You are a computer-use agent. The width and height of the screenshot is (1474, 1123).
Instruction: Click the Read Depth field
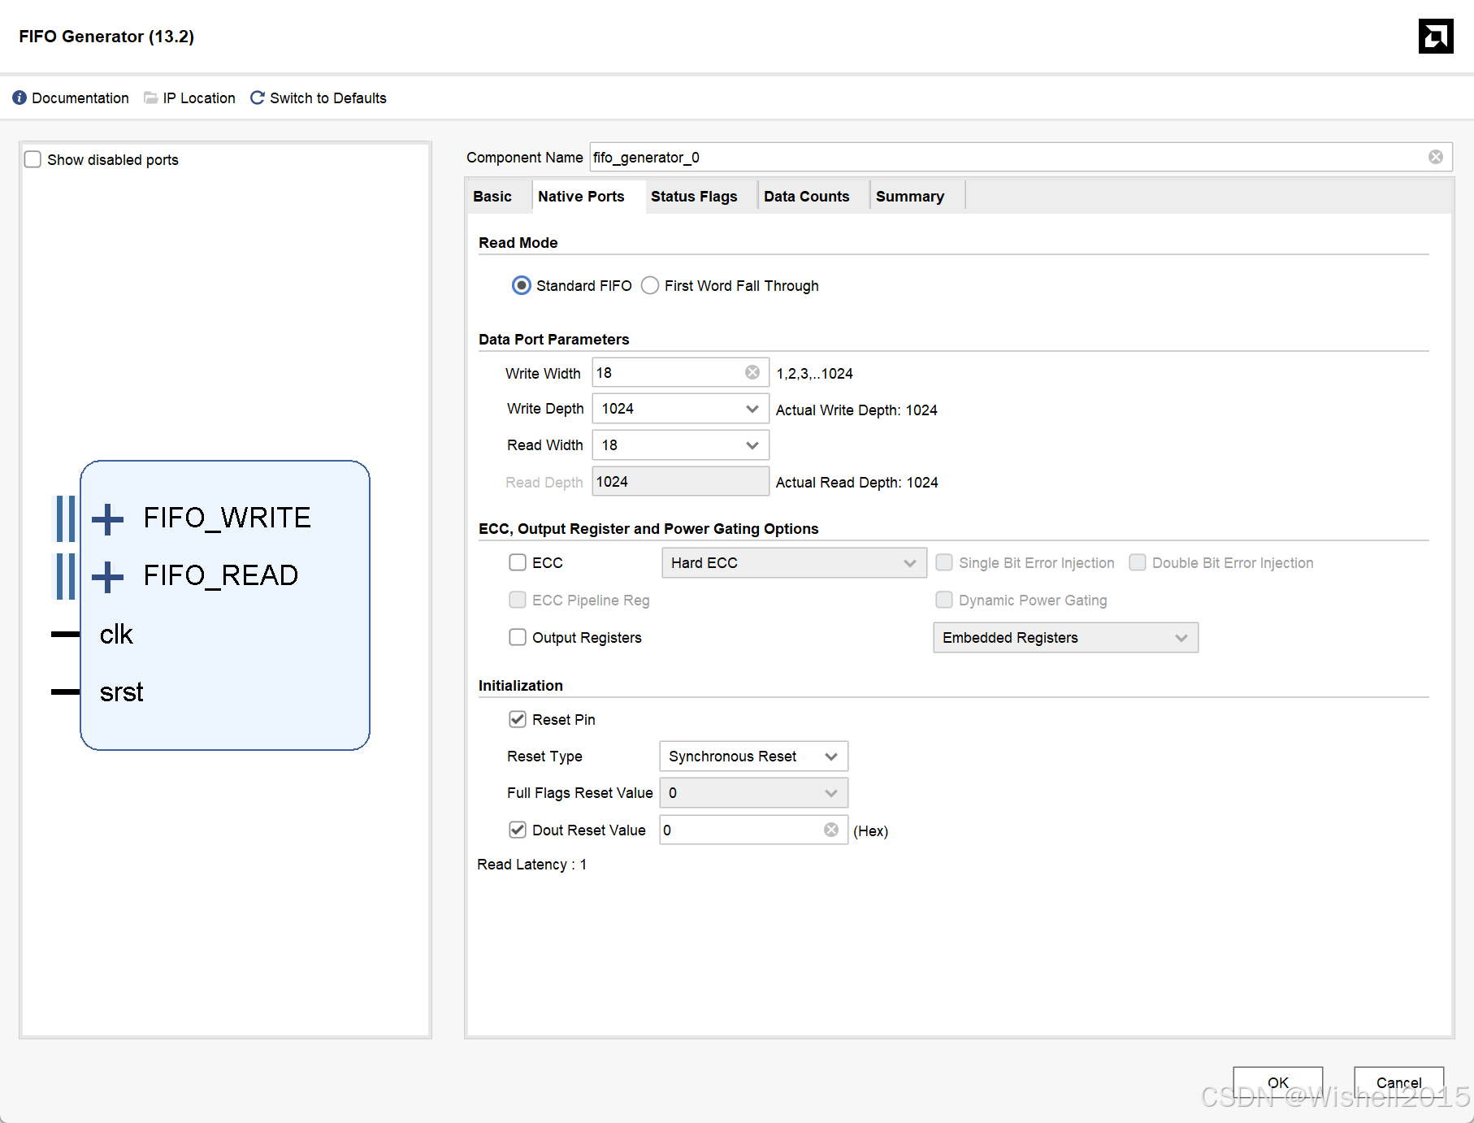[680, 481]
